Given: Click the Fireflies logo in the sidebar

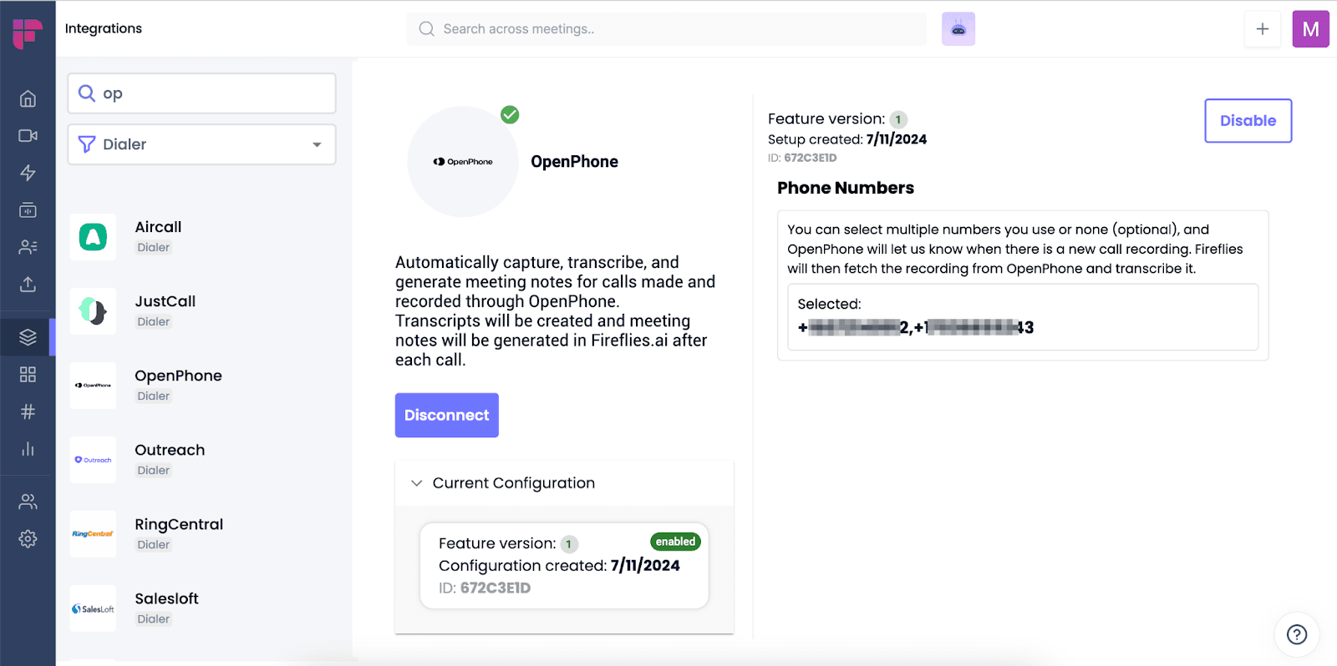Looking at the screenshot, I should click(x=28, y=34).
